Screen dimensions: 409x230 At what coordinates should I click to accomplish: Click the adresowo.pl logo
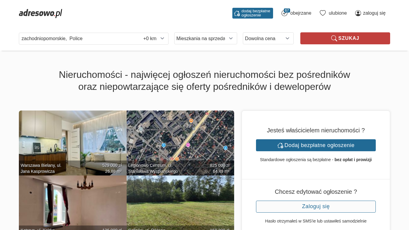pyautogui.click(x=40, y=13)
